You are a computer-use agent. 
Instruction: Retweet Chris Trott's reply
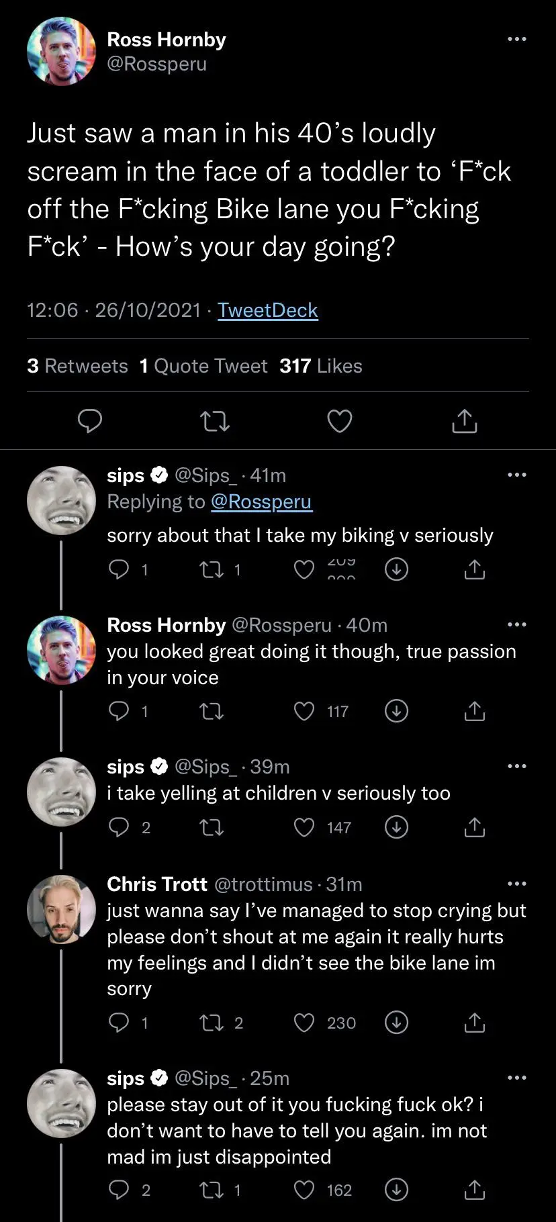(213, 1023)
